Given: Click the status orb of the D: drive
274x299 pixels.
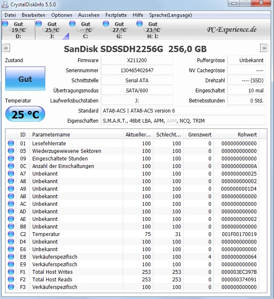Looking at the screenshot, I should 5,24.
